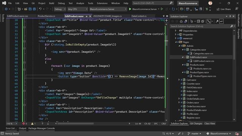Toggle pin on EditProduct.razor tab
Screen dimensions: 242x136
point(87,16)
